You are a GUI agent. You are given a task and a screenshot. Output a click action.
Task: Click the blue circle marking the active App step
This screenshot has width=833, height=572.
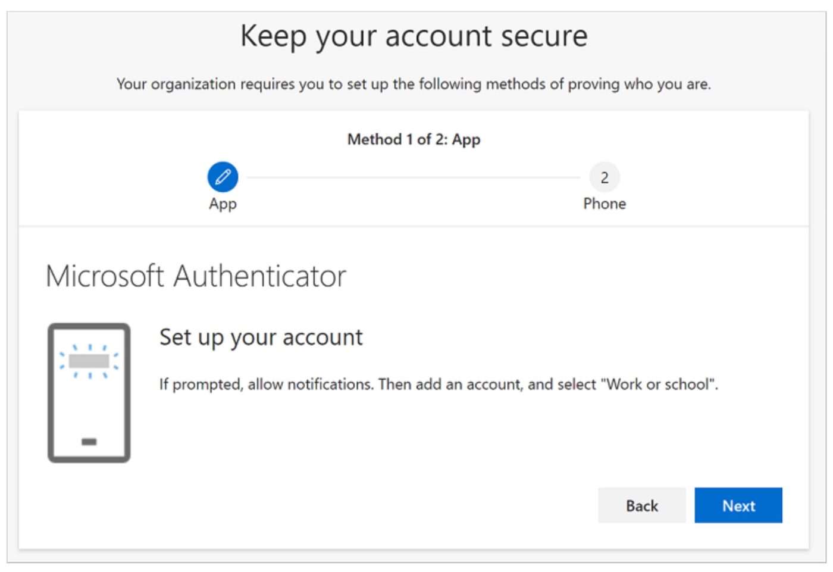(222, 176)
